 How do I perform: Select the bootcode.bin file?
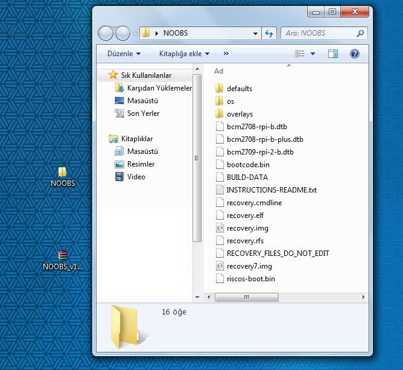point(243,165)
